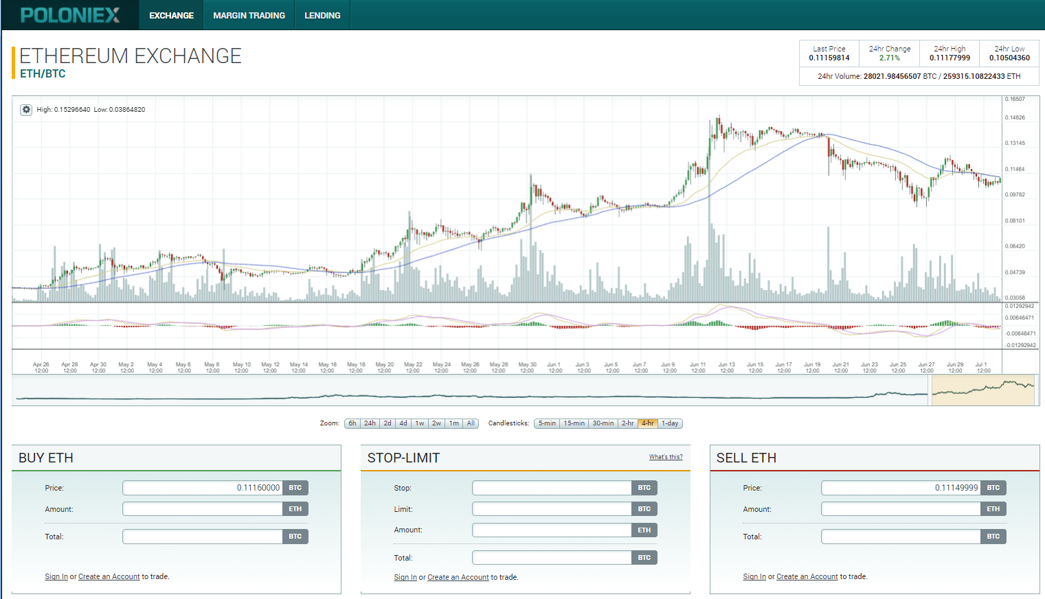This screenshot has height=599, width=1045.
Task: Select 30-min candlesticks
Action: 603,423
